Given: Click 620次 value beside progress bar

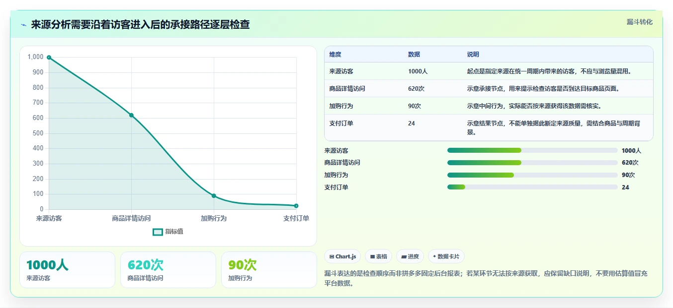Looking at the screenshot, I should pos(630,163).
